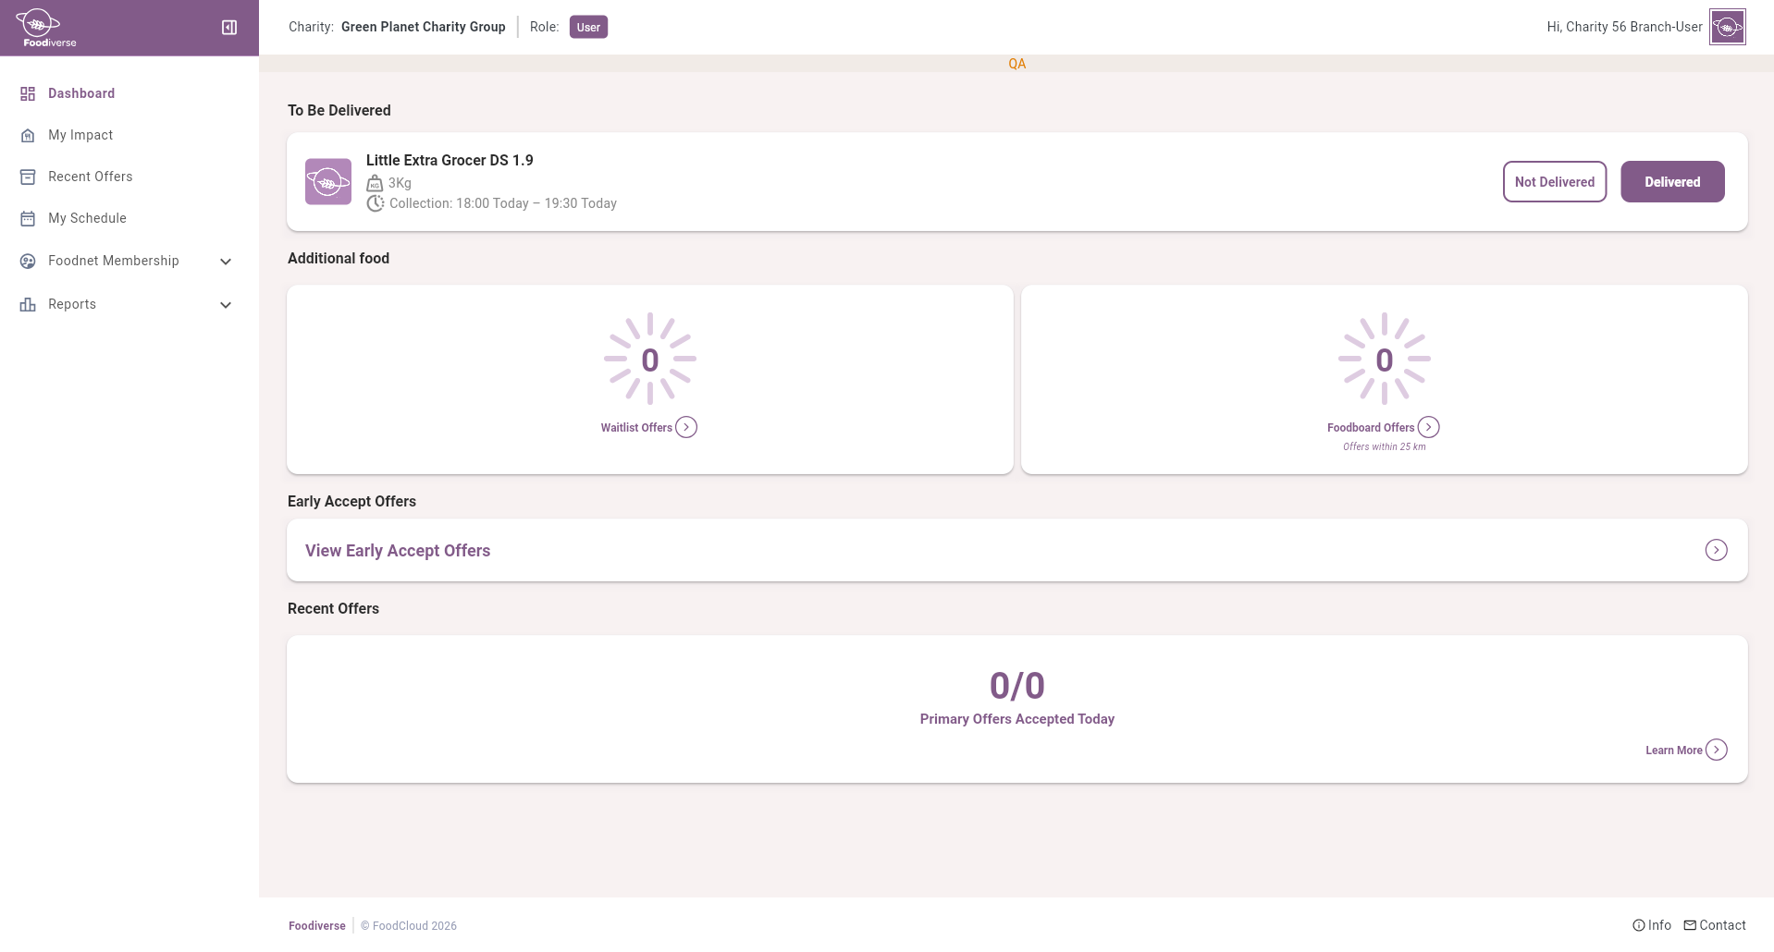This screenshot has height=952, width=1774.
Task: Open My Schedule page
Action: [x=87, y=218]
